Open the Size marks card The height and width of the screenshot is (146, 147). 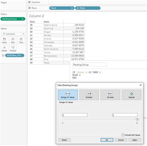(13, 40)
